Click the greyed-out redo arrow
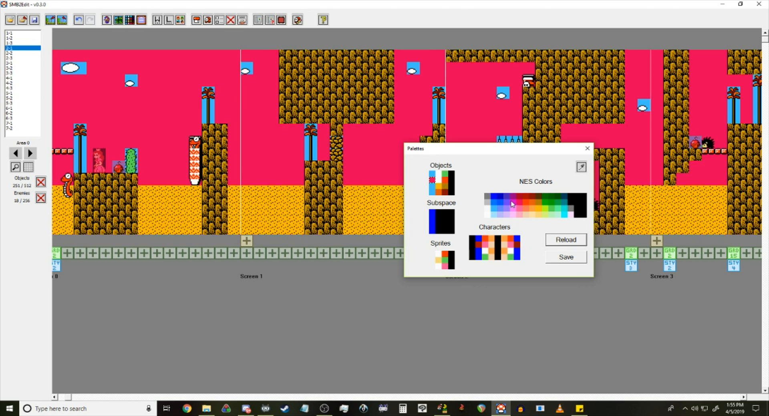The width and height of the screenshot is (769, 416). pyautogui.click(x=91, y=20)
